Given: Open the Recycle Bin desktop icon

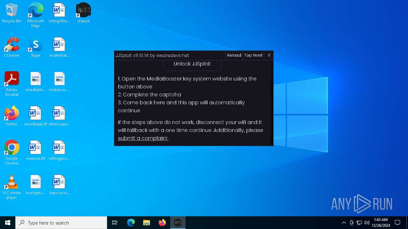Looking at the screenshot, I should coord(12,13).
